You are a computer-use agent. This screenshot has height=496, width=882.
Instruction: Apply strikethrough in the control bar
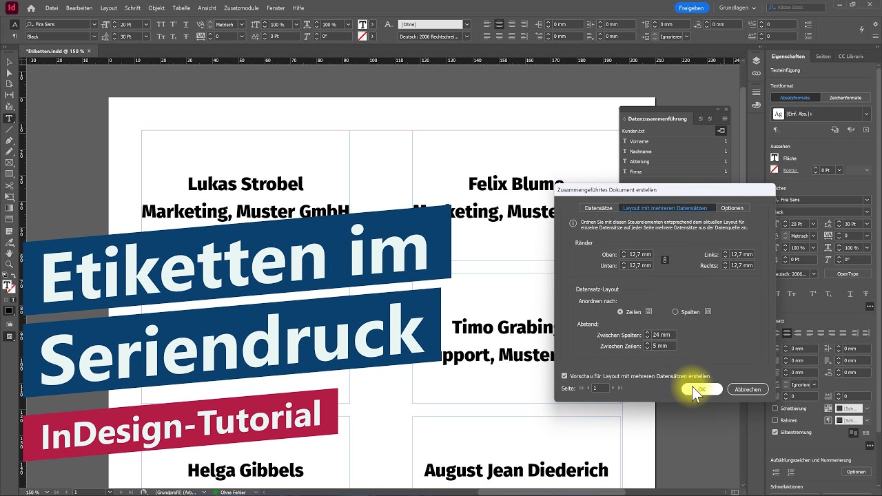pyautogui.click(x=187, y=36)
